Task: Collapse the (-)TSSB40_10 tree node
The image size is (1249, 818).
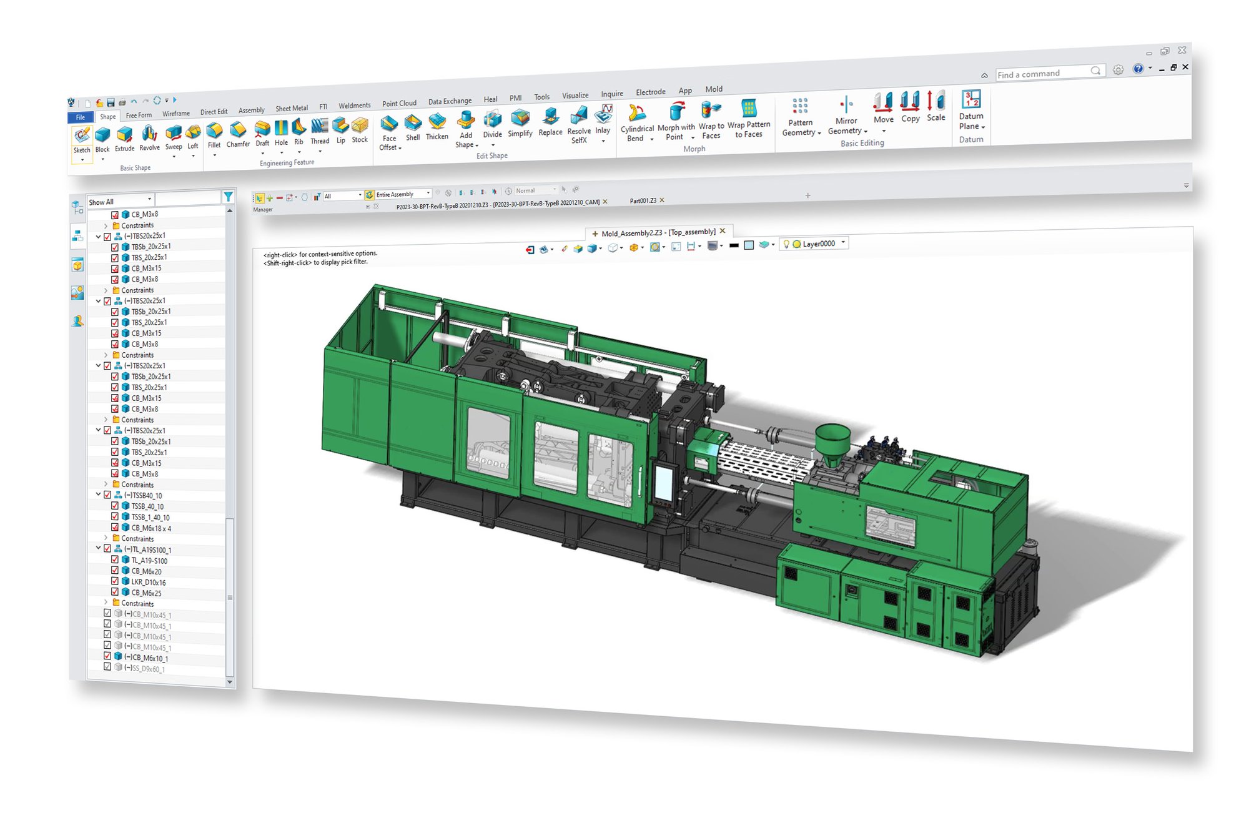Action: tap(98, 495)
